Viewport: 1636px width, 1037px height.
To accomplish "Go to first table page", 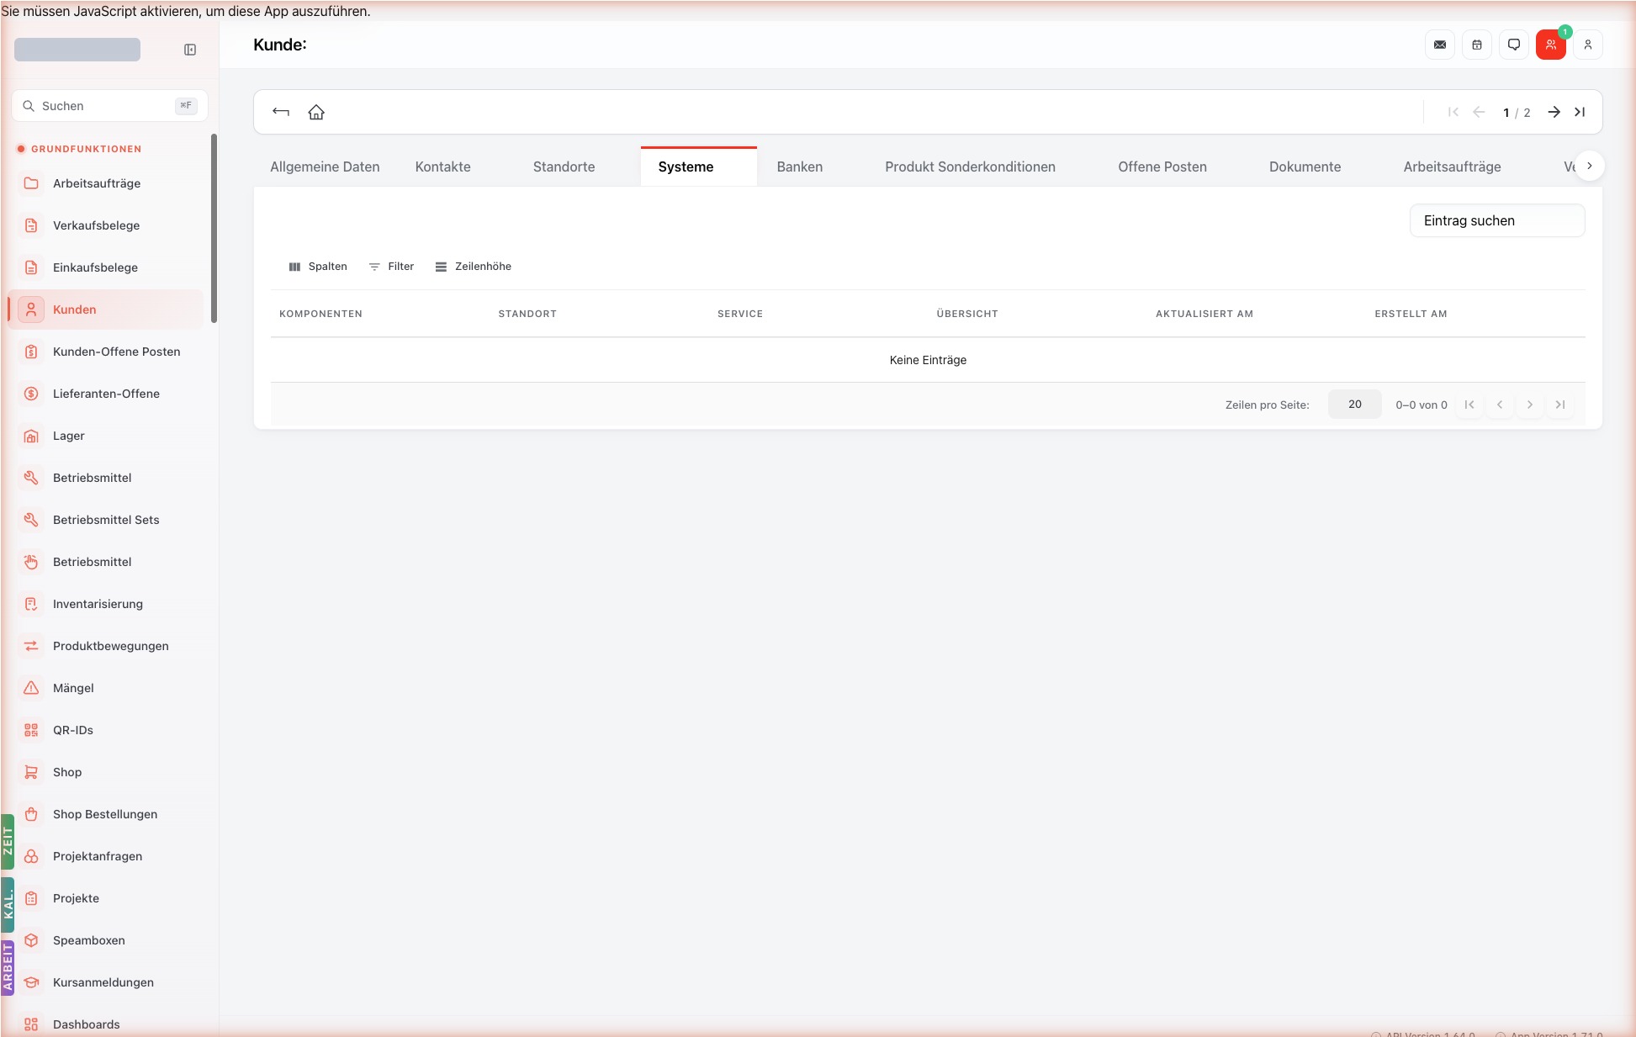I will [x=1469, y=405].
